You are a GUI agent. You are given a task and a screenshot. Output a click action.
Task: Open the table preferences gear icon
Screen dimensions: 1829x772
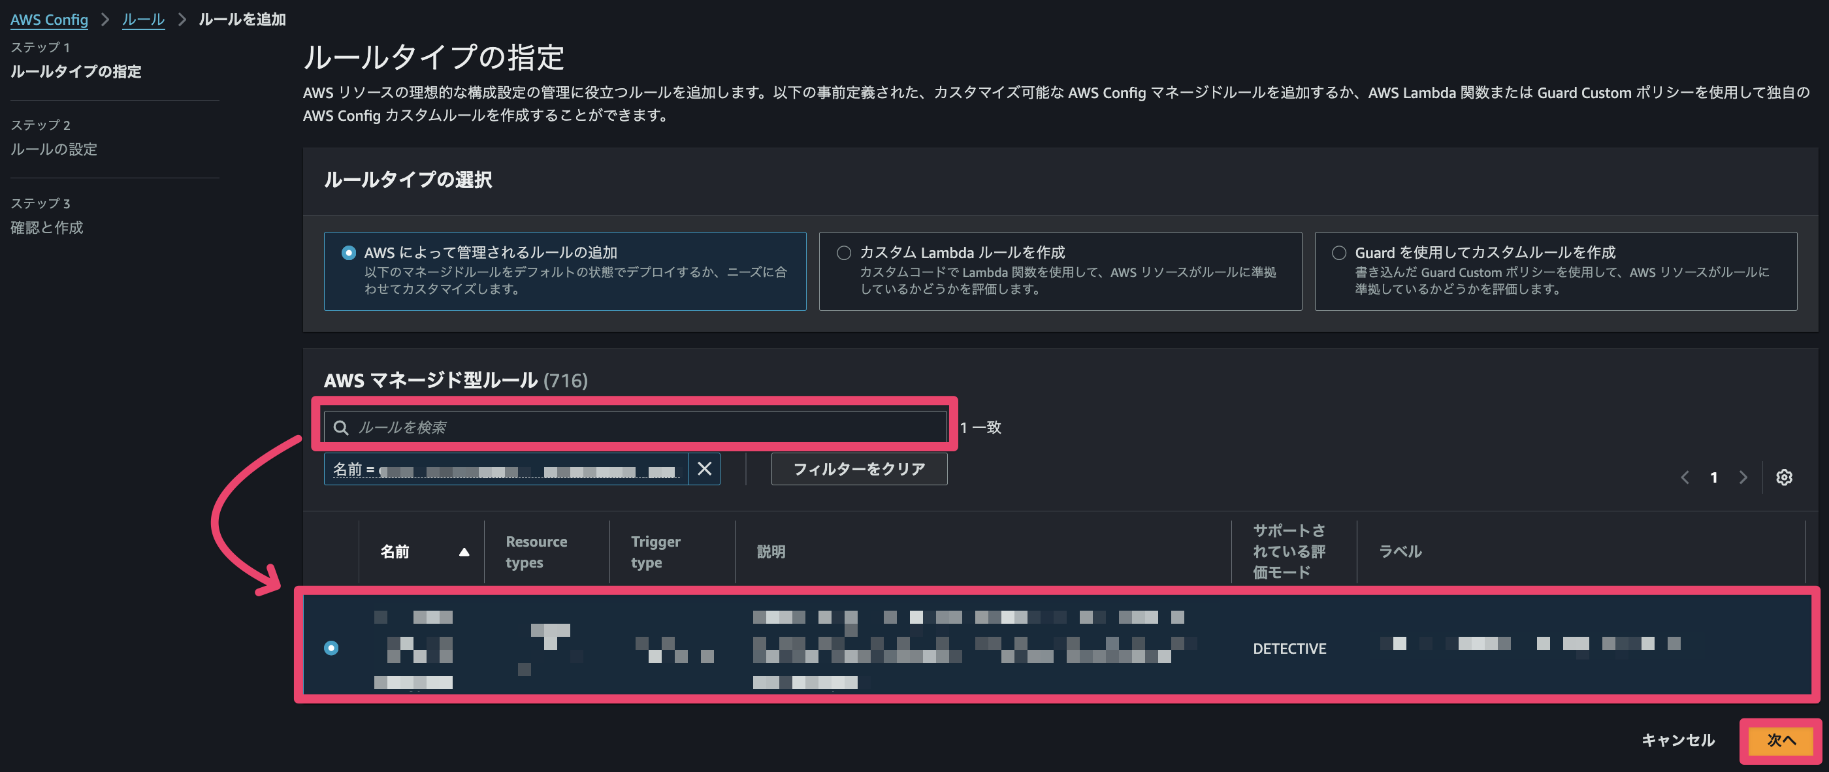pyautogui.click(x=1785, y=477)
